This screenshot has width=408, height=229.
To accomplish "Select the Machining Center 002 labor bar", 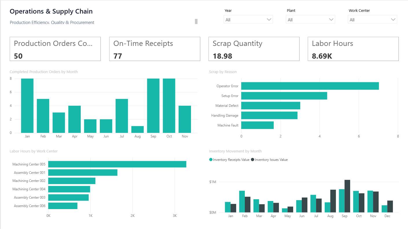I will click(x=72, y=181).
